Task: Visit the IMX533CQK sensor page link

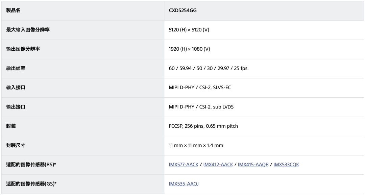Action: (286, 165)
